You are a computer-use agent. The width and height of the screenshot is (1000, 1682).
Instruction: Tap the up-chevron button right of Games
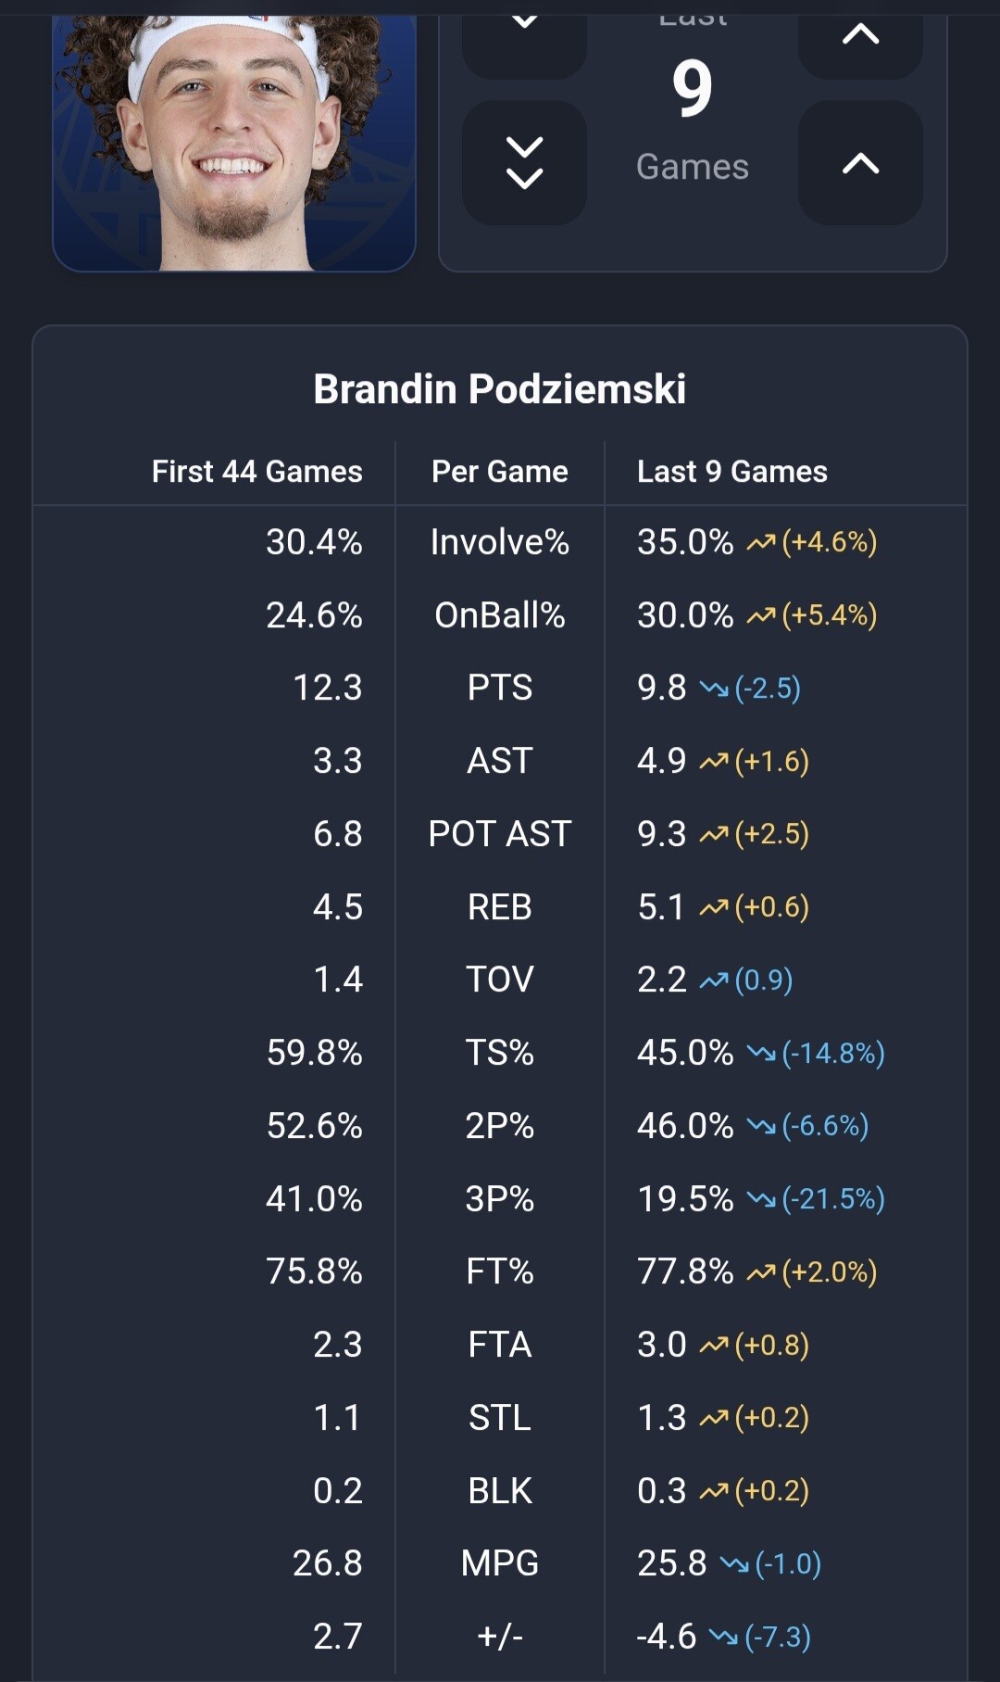[860, 163]
